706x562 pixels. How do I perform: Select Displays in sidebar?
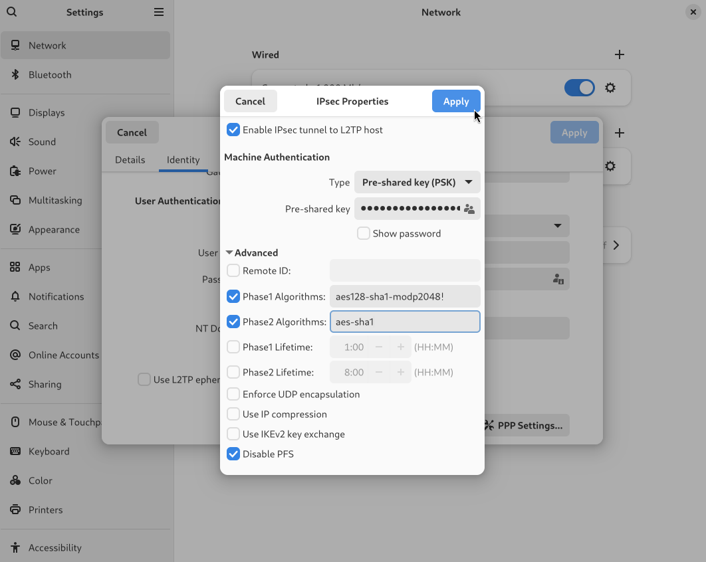pyautogui.click(x=86, y=112)
